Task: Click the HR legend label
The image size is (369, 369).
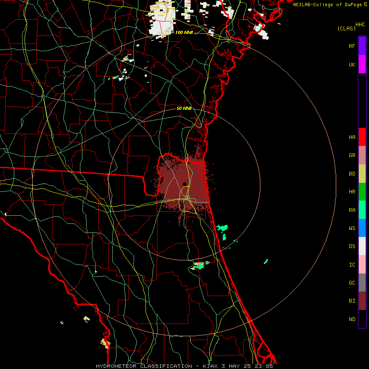Action: (x=352, y=192)
